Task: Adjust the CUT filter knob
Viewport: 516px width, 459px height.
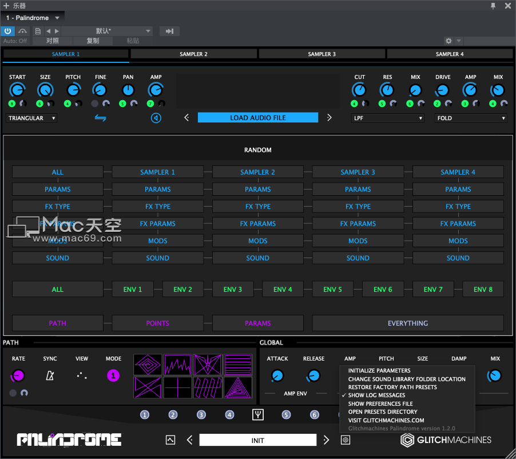Action: coord(359,90)
